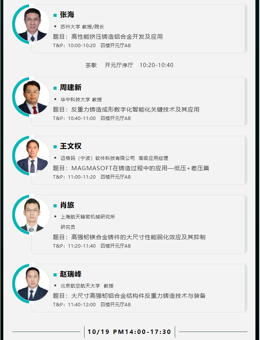The width and height of the screenshot is (260, 340).
Task: Click the 茶歇 10:20-10:40 break line
Action: point(129,65)
